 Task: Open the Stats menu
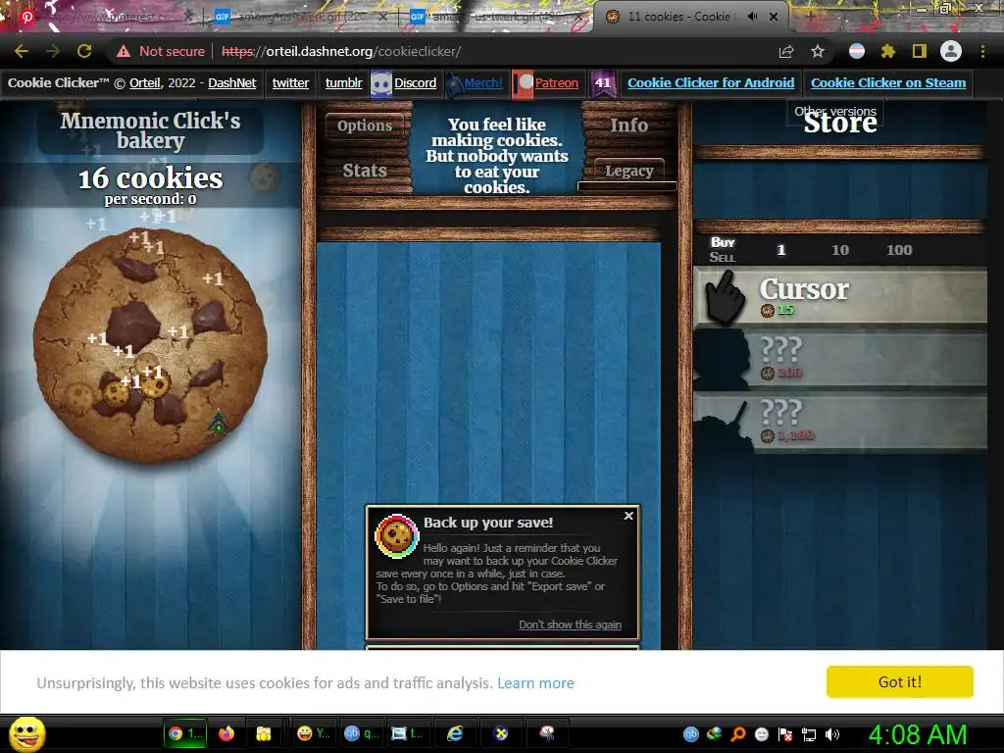click(365, 171)
